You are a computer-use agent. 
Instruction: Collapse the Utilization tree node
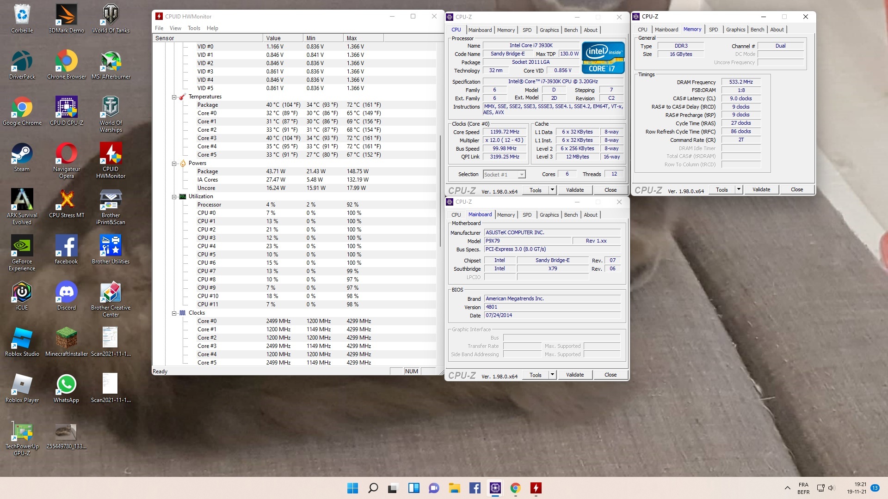pos(174,197)
